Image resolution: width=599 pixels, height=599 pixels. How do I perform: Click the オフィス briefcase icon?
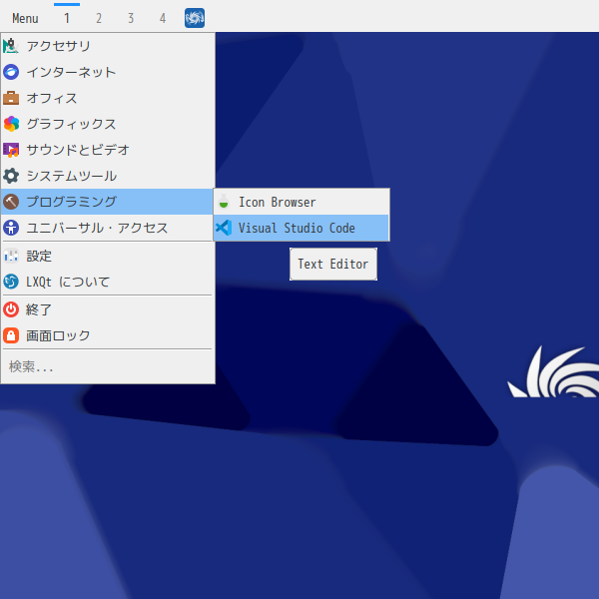[x=11, y=98]
